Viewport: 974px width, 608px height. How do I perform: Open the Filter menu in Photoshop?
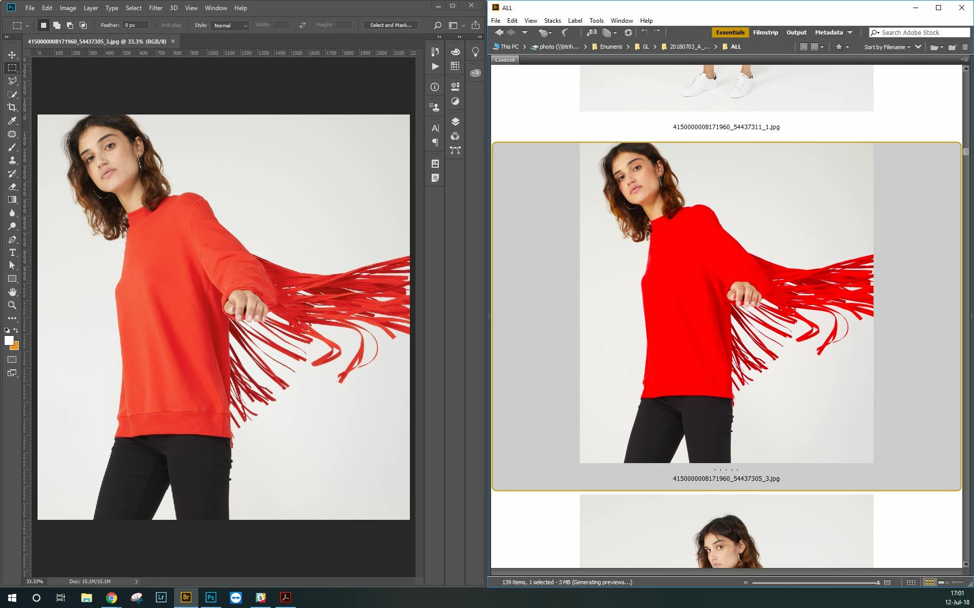click(x=155, y=8)
